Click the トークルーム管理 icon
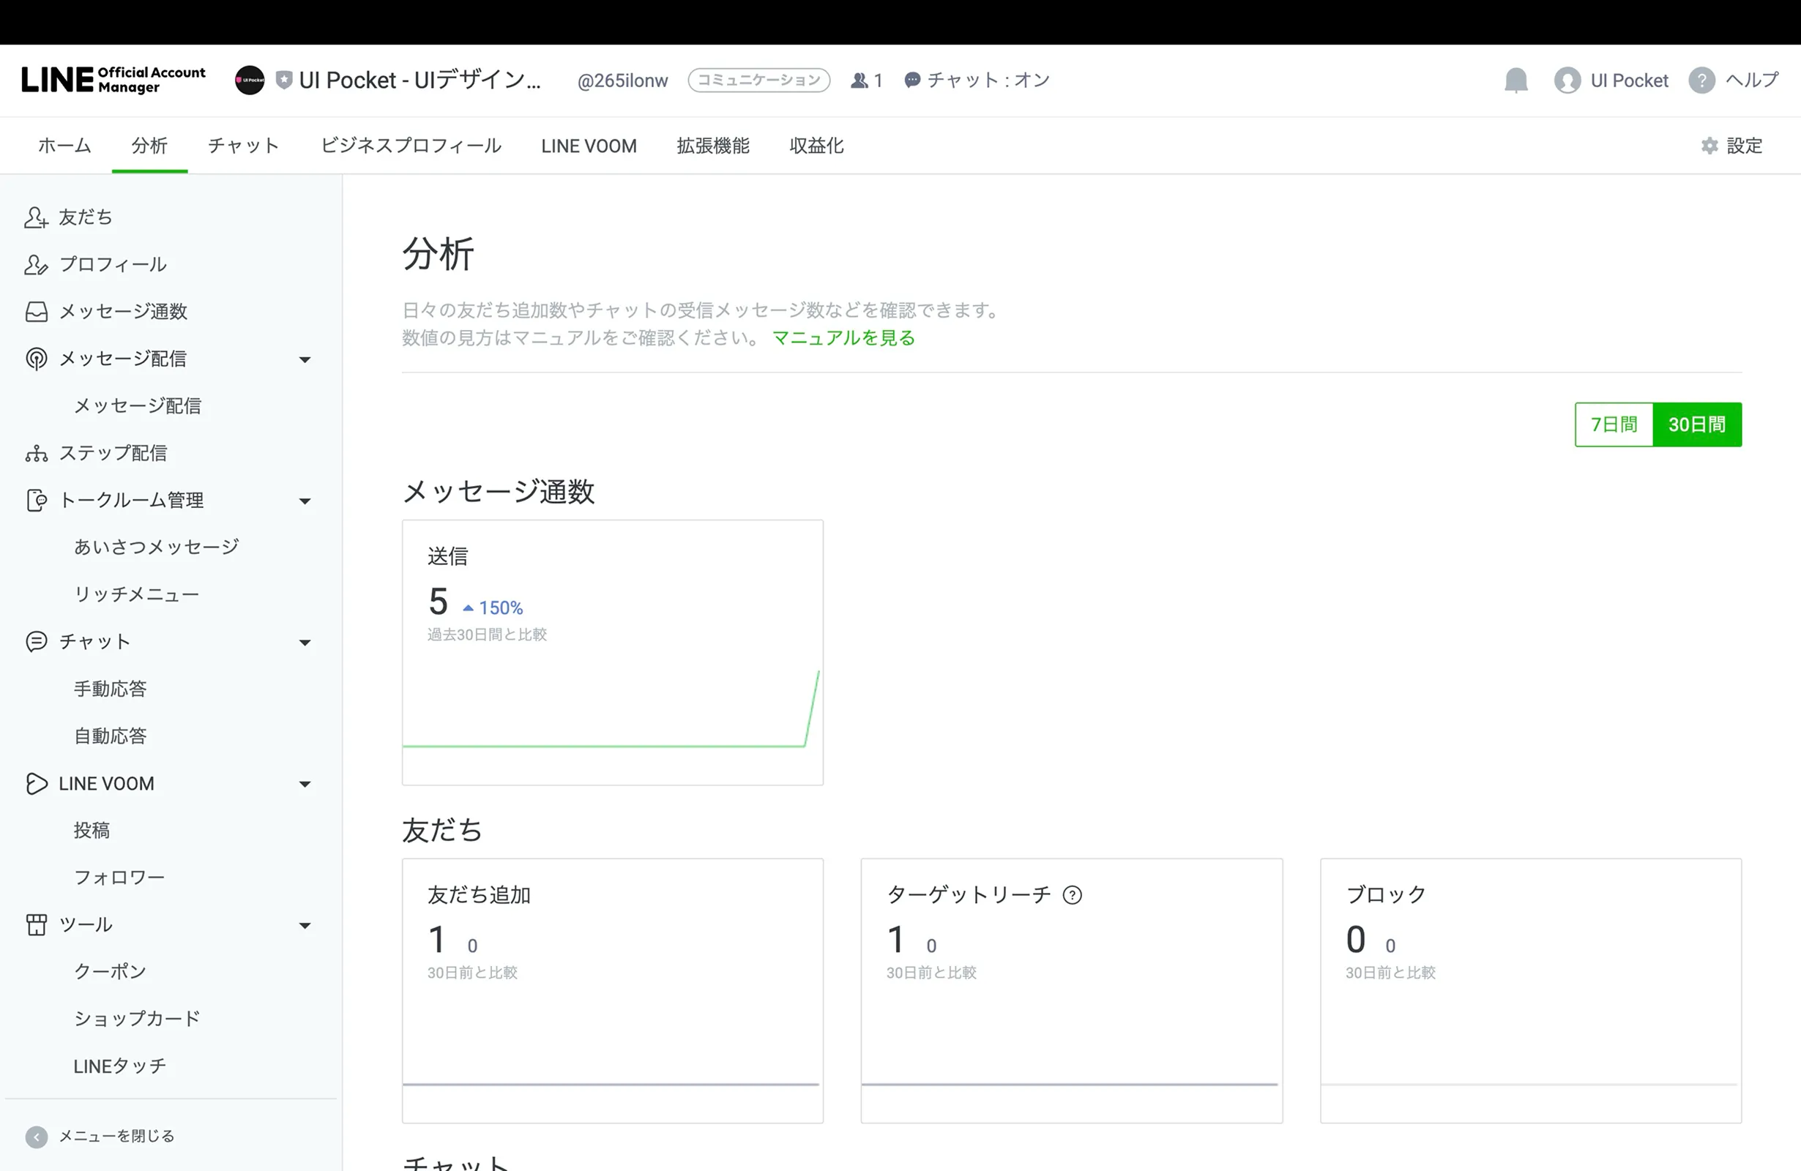This screenshot has width=1801, height=1171. tap(36, 500)
